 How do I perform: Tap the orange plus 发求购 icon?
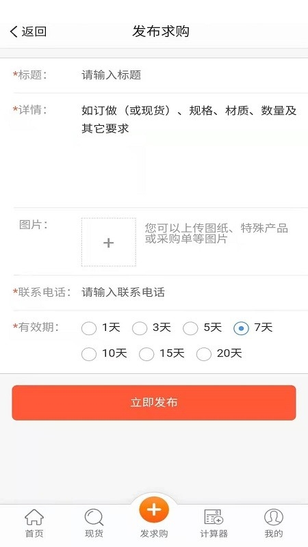click(154, 510)
